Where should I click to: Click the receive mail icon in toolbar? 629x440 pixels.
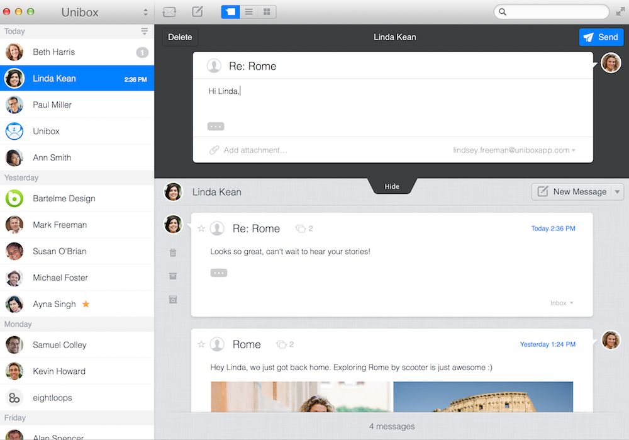[x=169, y=12]
